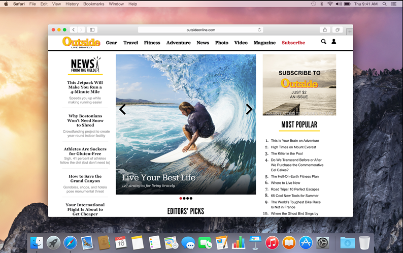Add a new tab with plus button
The width and height of the screenshot is (403, 253).
tap(349, 31)
